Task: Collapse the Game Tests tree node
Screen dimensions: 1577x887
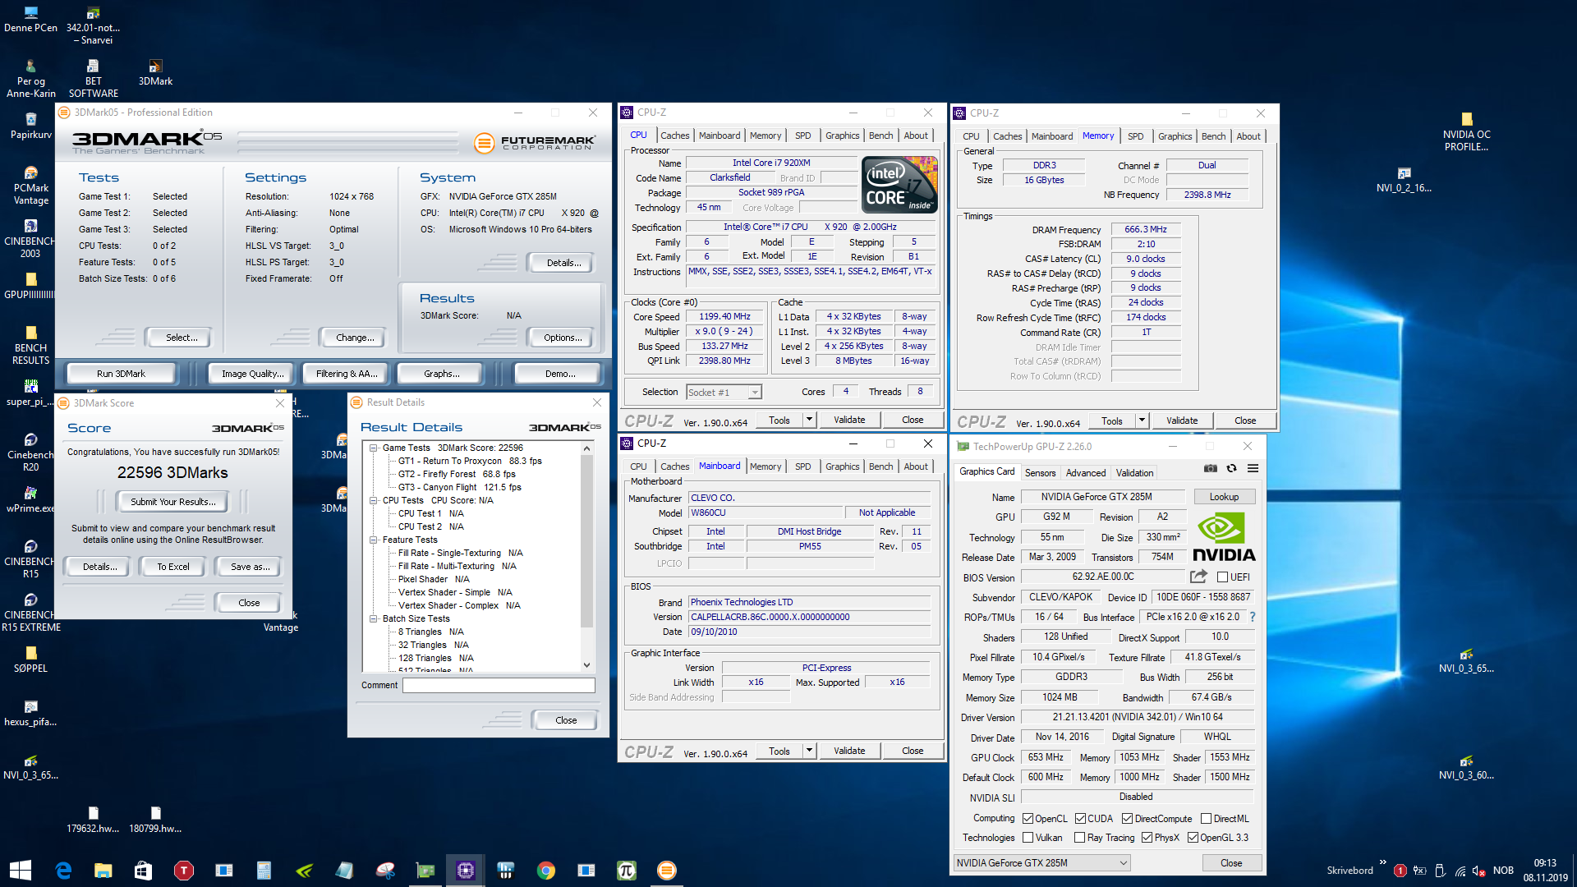Action: click(373, 448)
